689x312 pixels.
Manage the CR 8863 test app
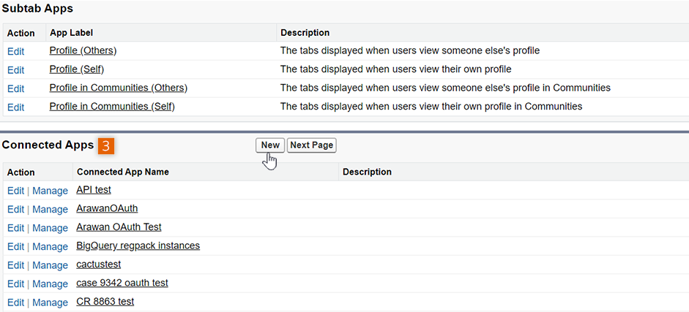pyautogui.click(x=50, y=303)
